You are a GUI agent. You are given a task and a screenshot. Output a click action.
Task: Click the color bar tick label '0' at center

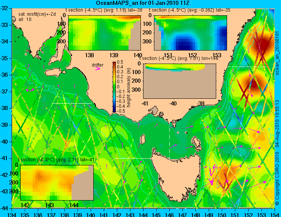[x=118, y=86]
